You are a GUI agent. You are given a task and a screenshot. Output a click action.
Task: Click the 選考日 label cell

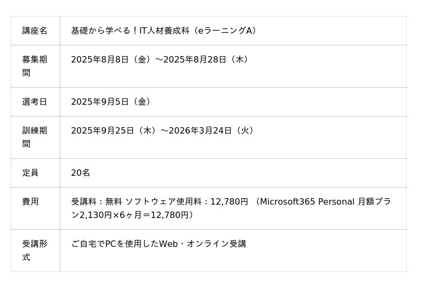coord(35,102)
